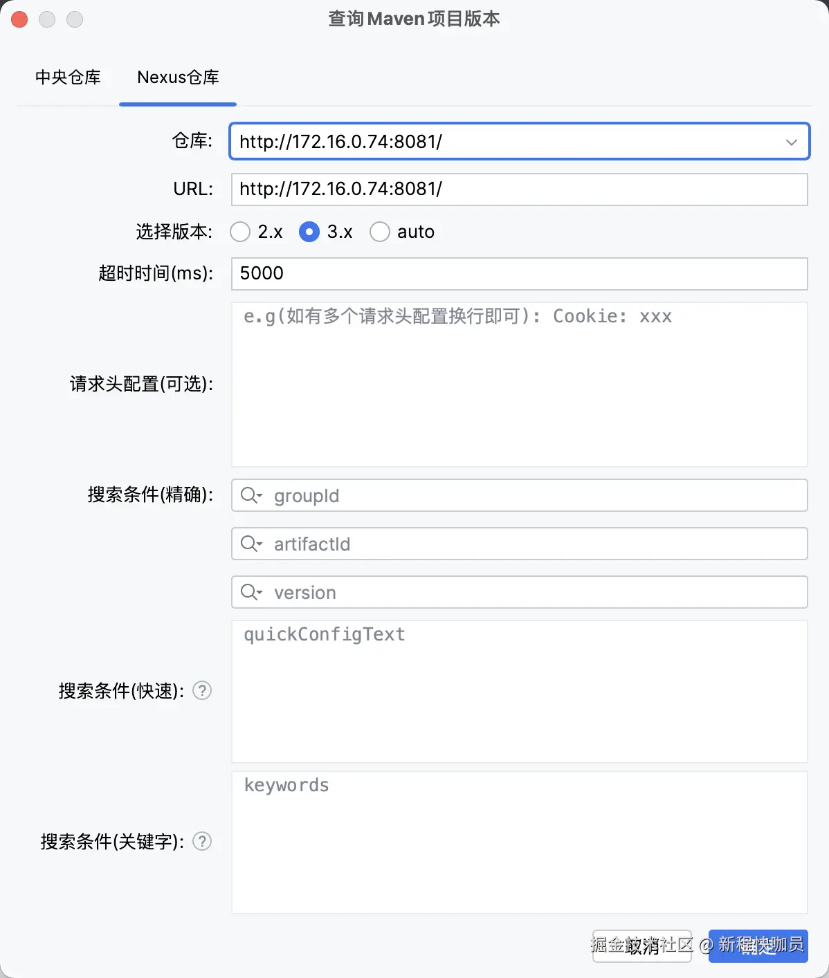Expand the 仓库 repository dropdown

tap(791, 142)
